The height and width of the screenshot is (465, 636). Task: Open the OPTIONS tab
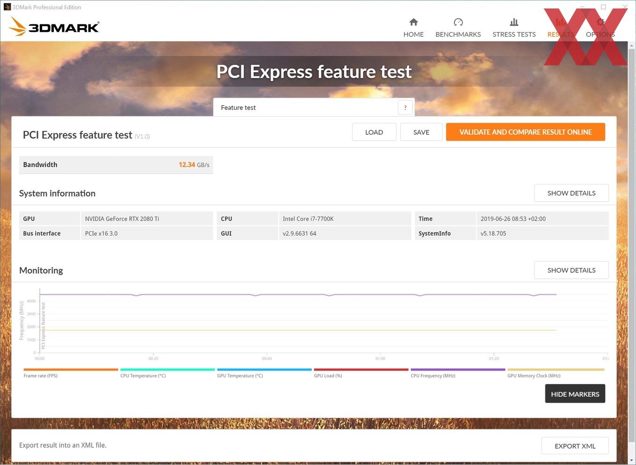pyautogui.click(x=600, y=28)
